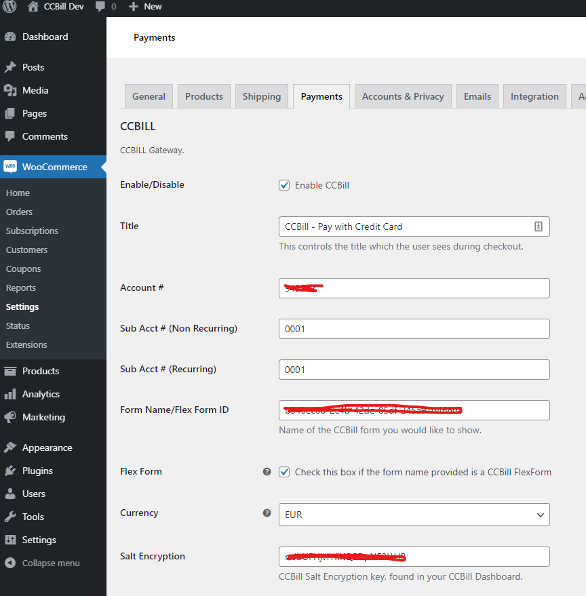
Task: Click the CCBill Dev site name
Action: (x=64, y=7)
